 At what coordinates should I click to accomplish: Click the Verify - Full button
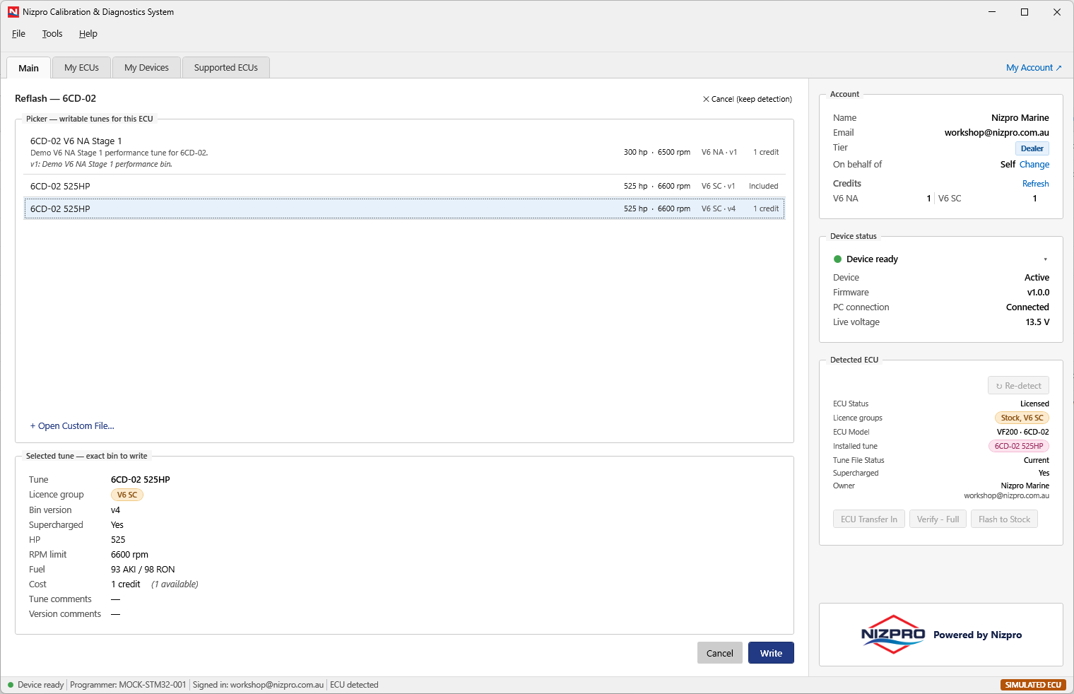click(x=938, y=519)
